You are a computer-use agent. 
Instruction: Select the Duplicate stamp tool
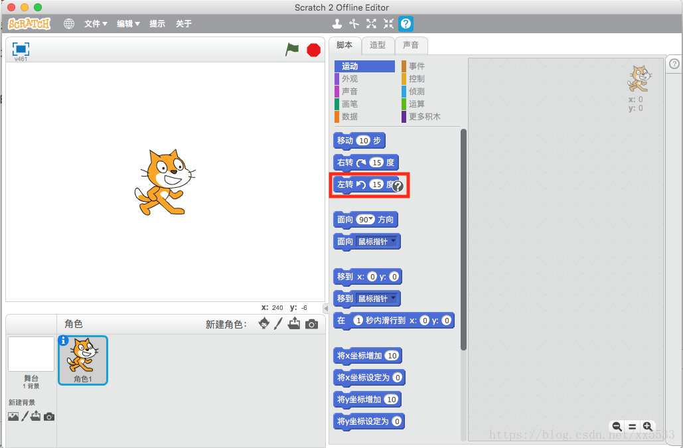337,23
